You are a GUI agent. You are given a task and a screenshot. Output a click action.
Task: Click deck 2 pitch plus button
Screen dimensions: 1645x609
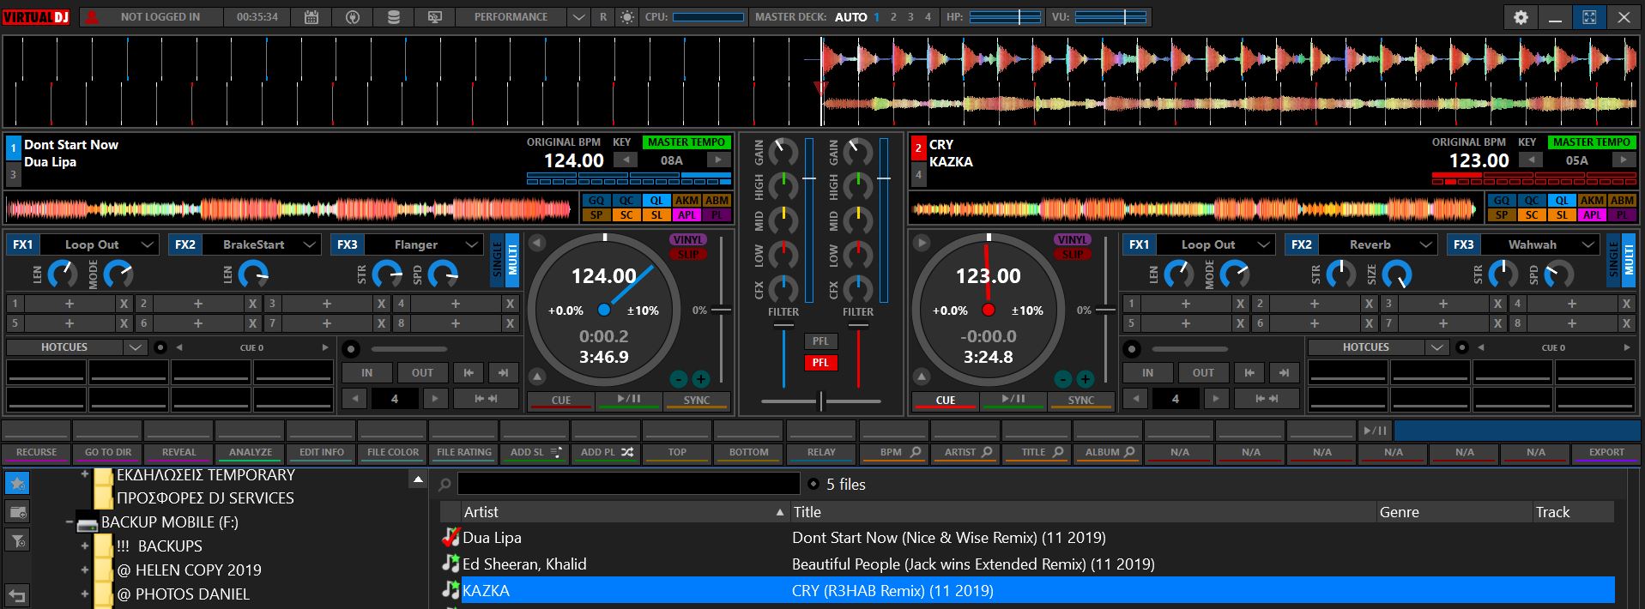point(1085,379)
